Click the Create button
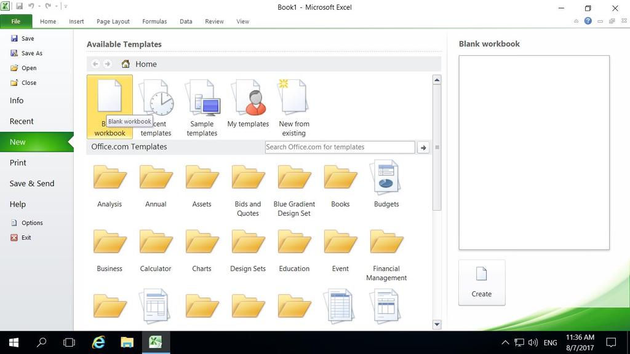The width and height of the screenshot is (630, 354). (482, 283)
